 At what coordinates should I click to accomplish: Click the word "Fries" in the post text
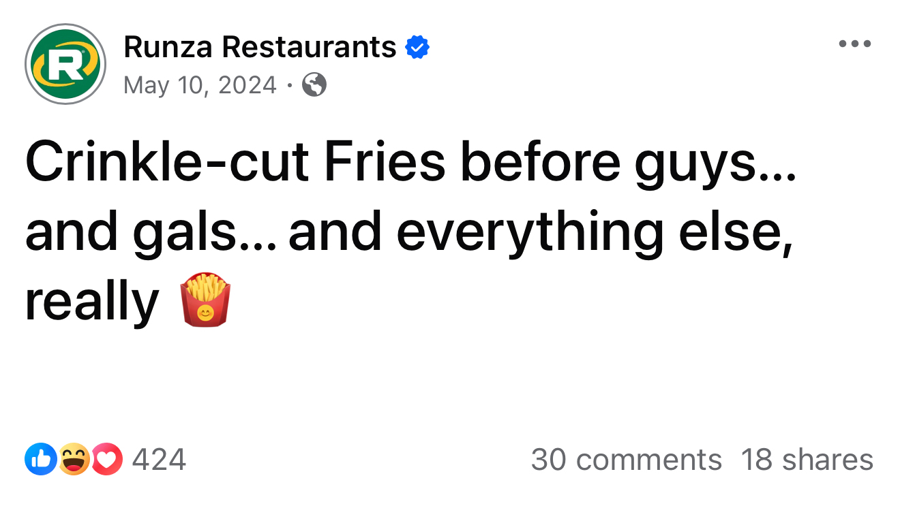385,162
